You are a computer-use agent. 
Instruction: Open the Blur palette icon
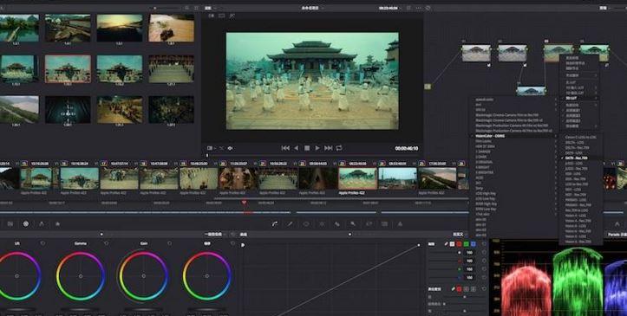point(337,224)
